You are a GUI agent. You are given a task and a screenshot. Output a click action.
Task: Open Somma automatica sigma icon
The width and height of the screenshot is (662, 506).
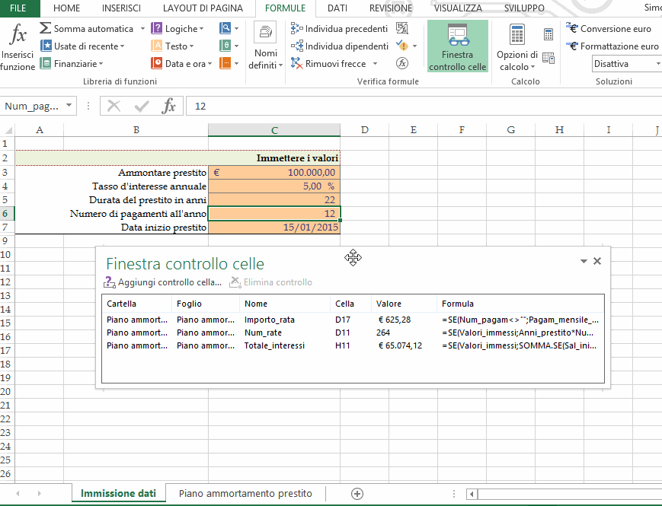(45, 28)
